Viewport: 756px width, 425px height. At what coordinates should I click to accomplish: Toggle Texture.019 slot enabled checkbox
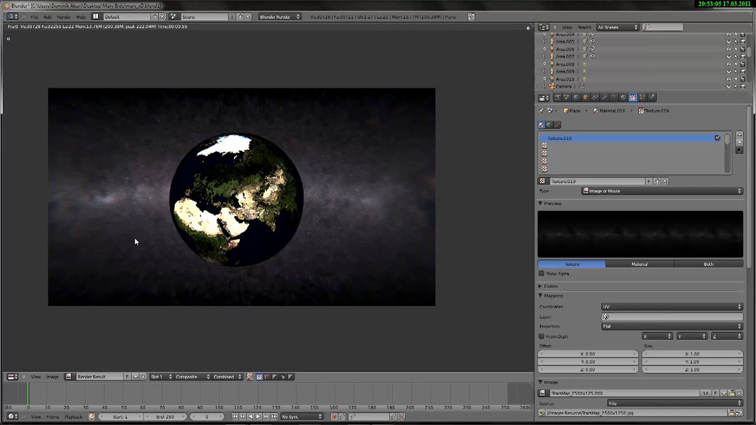click(718, 138)
